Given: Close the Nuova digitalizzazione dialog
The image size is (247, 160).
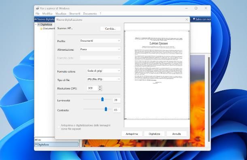Looking at the screenshot, I should click(x=187, y=20).
